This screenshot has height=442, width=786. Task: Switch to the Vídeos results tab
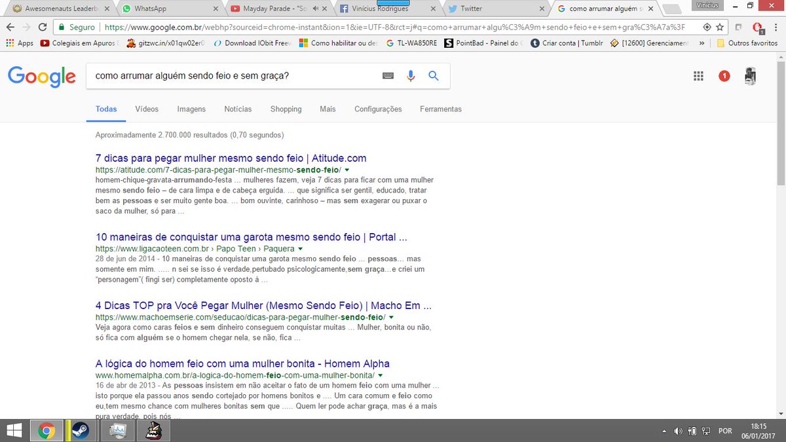tap(147, 109)
